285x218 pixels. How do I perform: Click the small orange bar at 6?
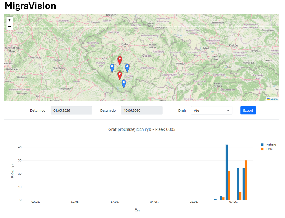(x=240, y=196)
